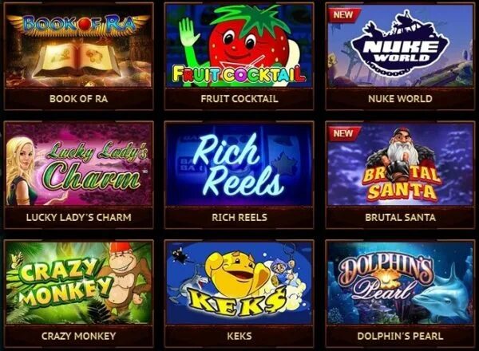Viewport: 479px width, 351px height.
Task: Click the NEW badge on Nuke World
Action: [x=342, y=14]
